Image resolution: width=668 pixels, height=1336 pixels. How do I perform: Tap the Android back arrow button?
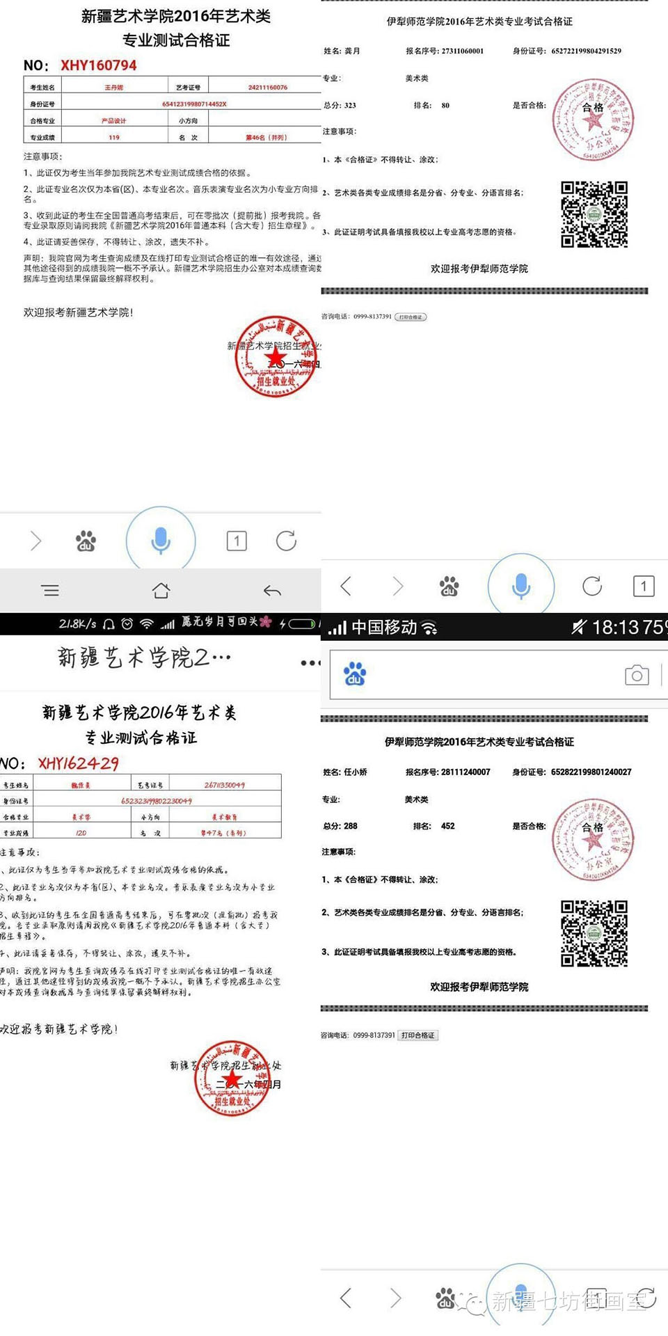pos(272,591)
